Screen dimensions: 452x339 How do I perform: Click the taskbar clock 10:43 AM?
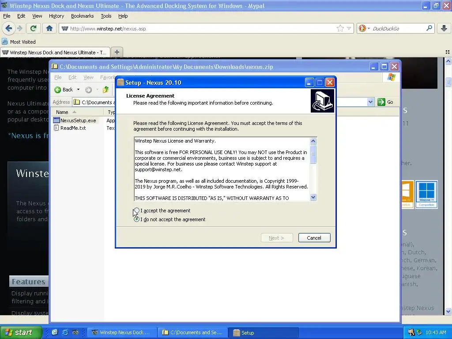[x=436, y=332]
